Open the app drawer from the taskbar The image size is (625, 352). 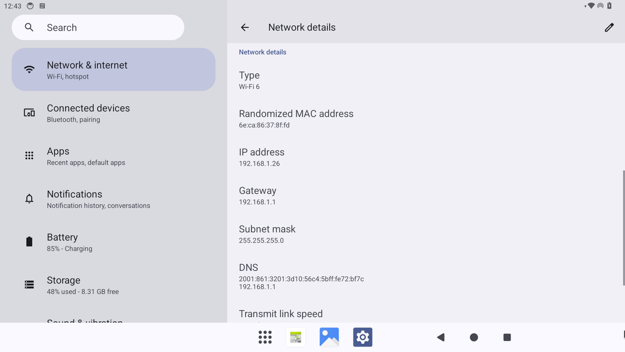pos(265,337)
